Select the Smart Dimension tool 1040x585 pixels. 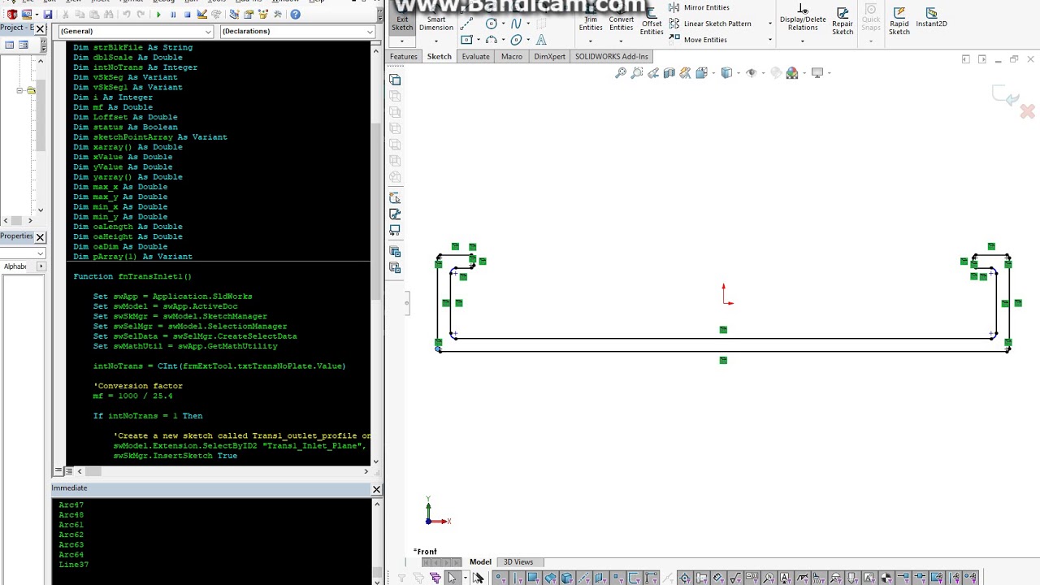[436, 18]
